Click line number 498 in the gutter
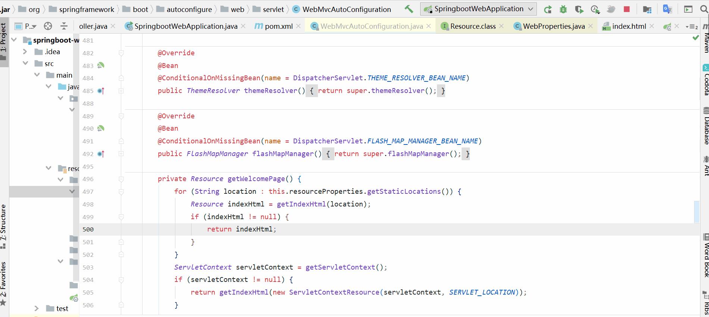Image resolution: width=709 pixels, height=317 pixels. (88, 204)
